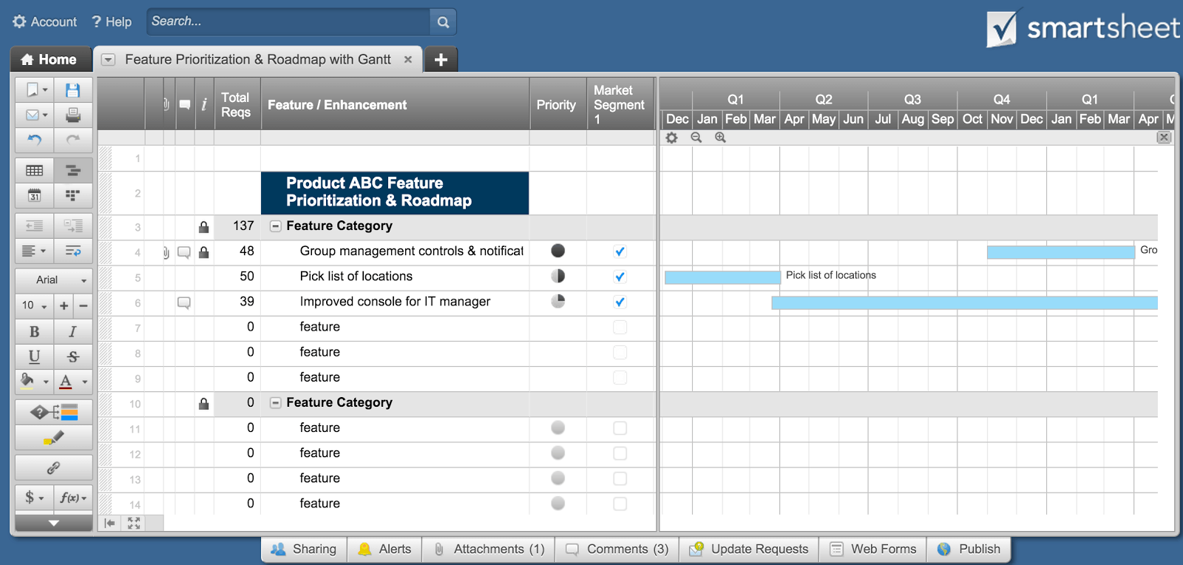Viewport: 1183px width, 565px height.
Task: Uncheck Market Segment for Pick list of locations
Action: 620,277
